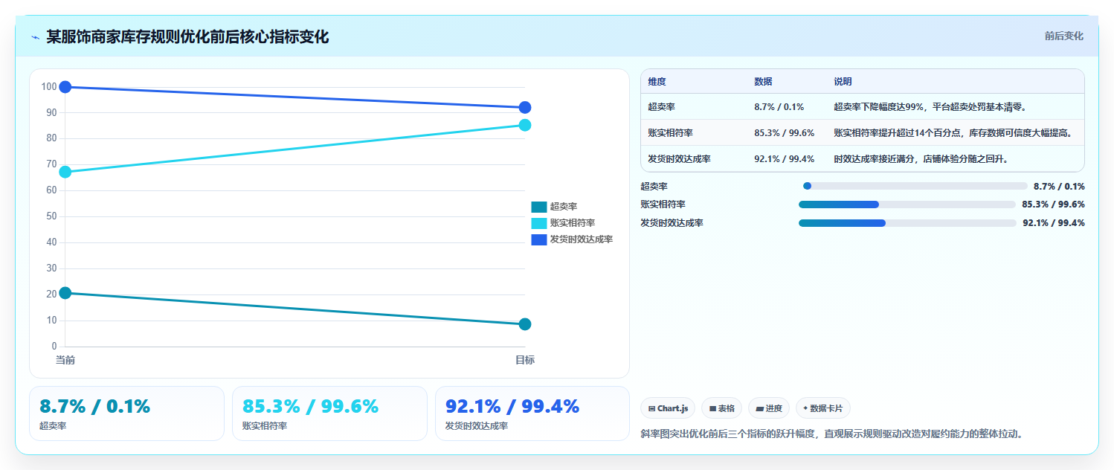Click the lightning icon beside the title
The image size is (1114, 470).
(35, 37)
